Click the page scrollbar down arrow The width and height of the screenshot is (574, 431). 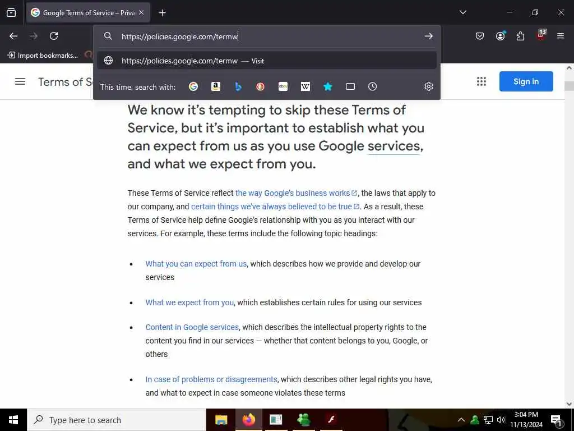pos(570,404)
